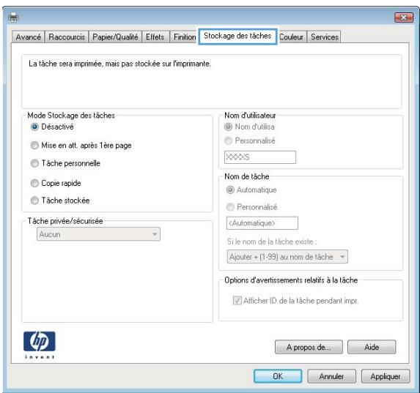Screen dimensions: 420x393
Task: Open the Finition tab
Action: click(x=185, y=37)
